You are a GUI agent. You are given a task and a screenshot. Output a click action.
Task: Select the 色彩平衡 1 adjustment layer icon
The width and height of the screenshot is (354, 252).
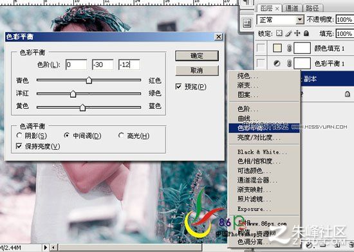[277, 64]
